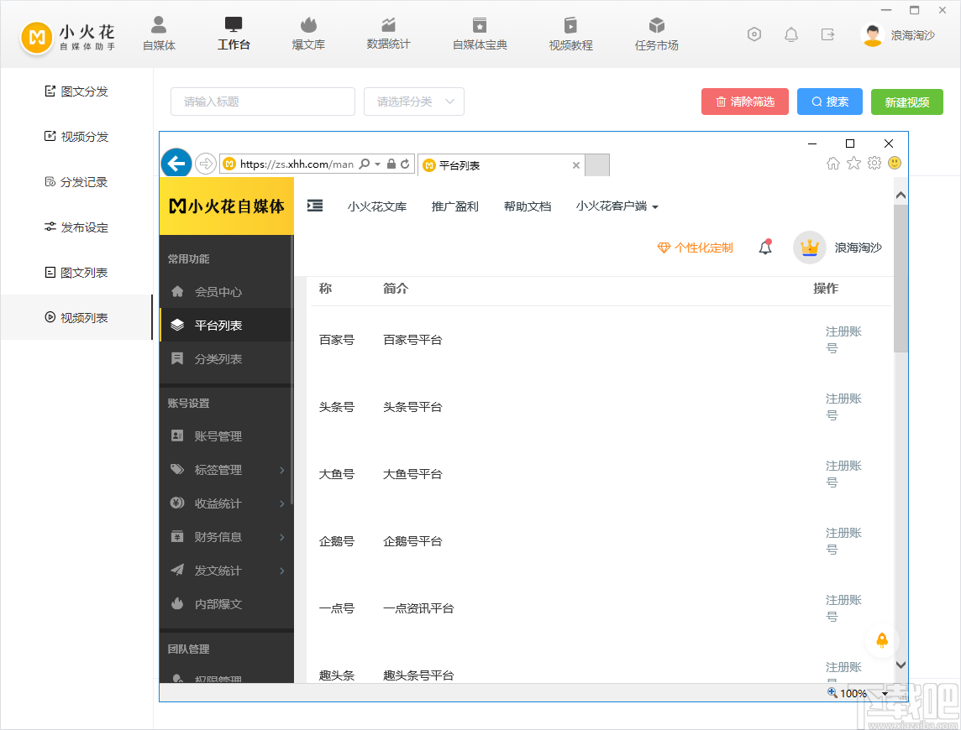
Task: Click the yellow rocket floating button
Action: (x=881, y=640)
